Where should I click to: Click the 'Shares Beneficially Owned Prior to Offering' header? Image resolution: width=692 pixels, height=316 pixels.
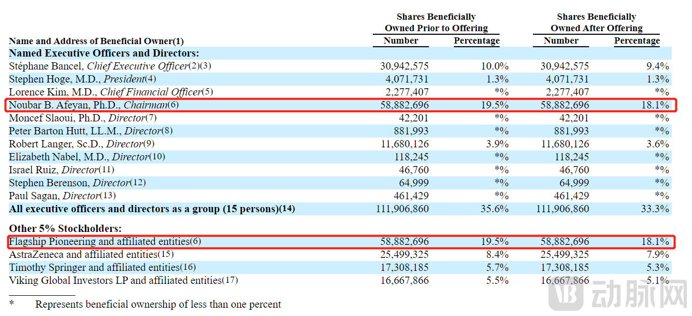point(436,22)
